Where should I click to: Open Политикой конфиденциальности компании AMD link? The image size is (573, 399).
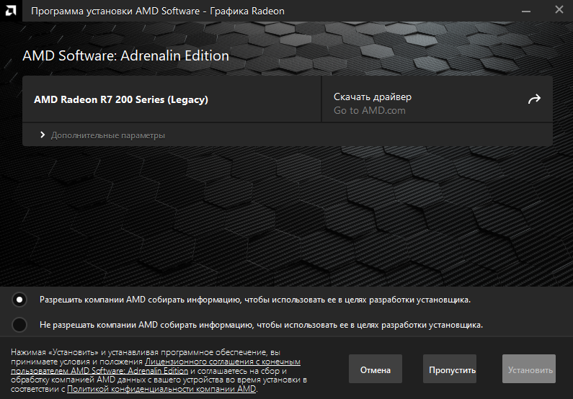tap(161, 389)
